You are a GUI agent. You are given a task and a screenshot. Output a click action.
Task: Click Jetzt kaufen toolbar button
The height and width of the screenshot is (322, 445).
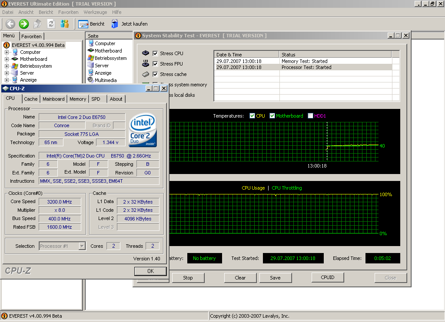point(130,24)
